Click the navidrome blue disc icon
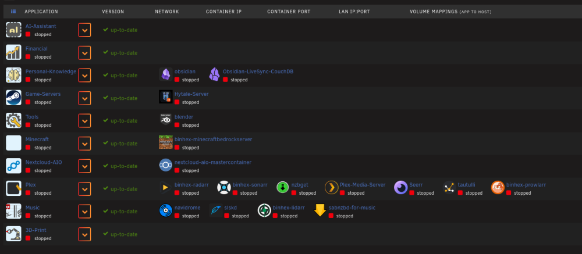 165,210
